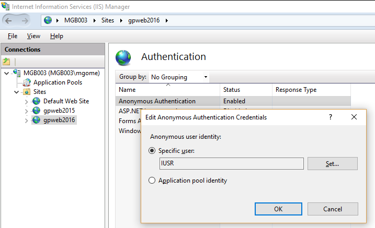Click the help question mark in dialog
This screenshot has height=228, width=375.
[330, 117]
